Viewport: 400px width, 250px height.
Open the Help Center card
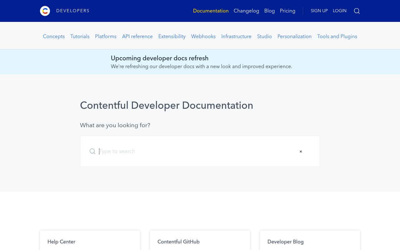[x=90, y=240]
